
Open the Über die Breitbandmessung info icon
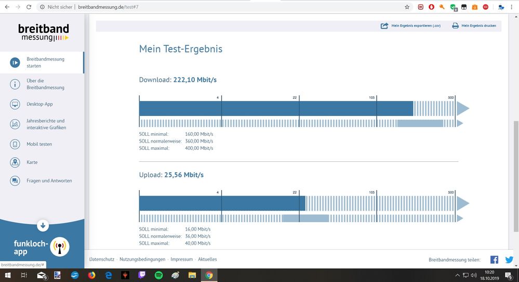pyautogui.click(x=15, y=84)
